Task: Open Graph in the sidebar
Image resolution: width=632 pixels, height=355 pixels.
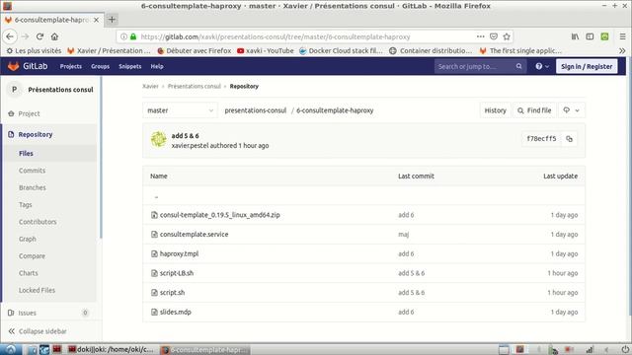Action: (28, 239)
